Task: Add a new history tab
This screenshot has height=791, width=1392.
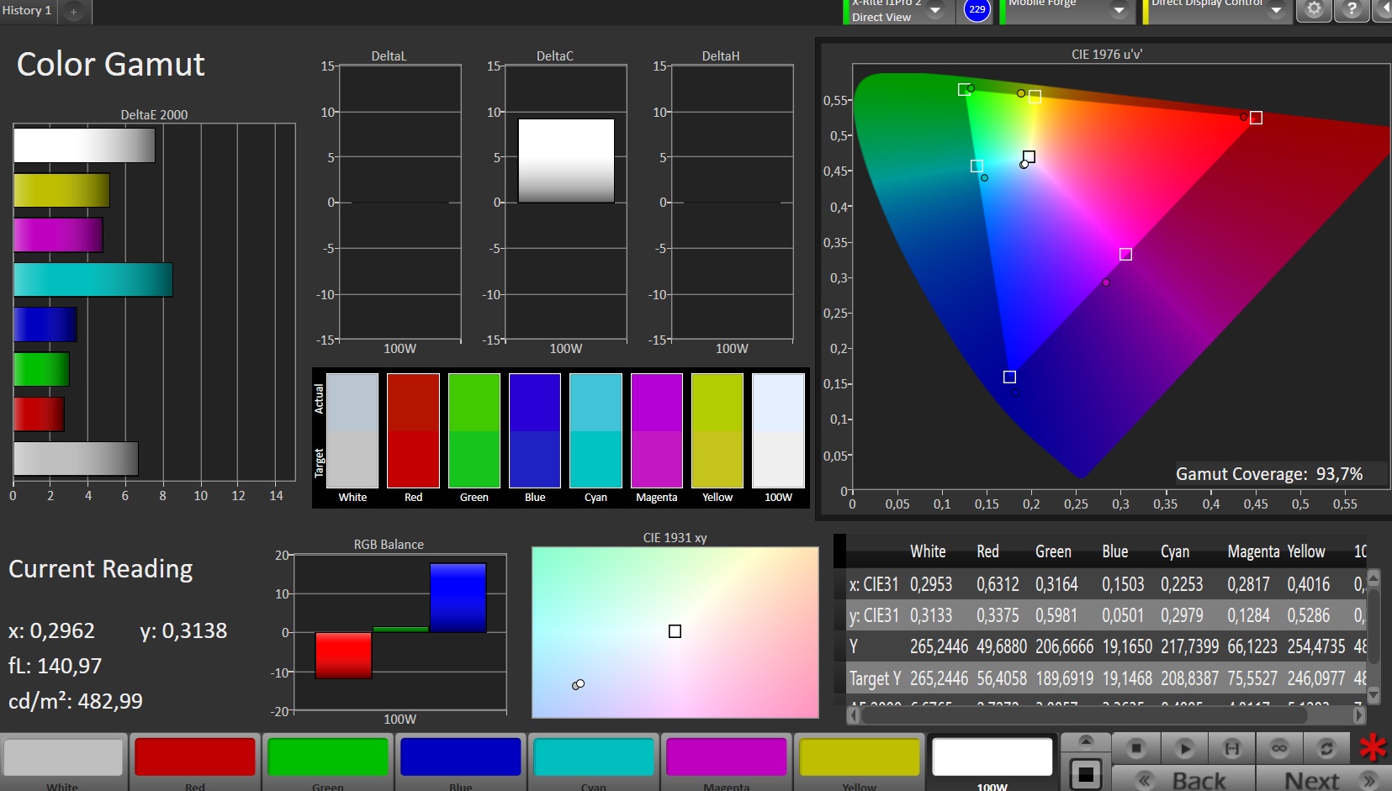Action: pyautogui.click(x=73, y=12)
